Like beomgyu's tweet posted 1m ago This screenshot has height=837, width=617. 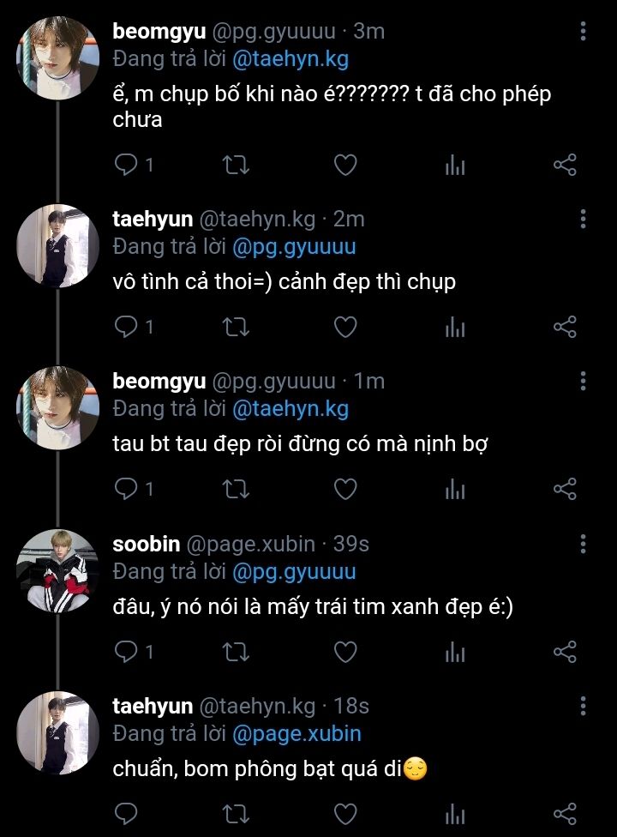(x=344, y=489)
